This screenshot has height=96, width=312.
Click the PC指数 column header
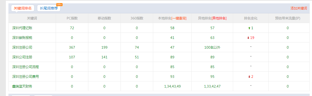(72, 18)
